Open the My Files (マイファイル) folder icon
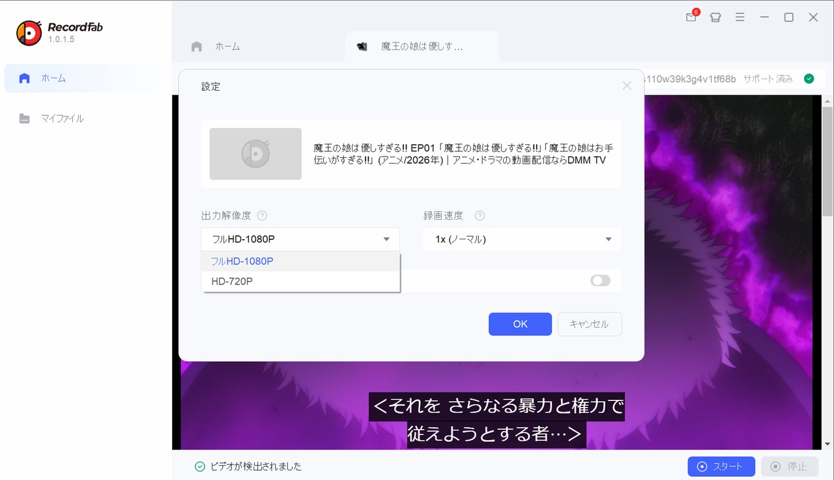834x480 pixels. 25,118
